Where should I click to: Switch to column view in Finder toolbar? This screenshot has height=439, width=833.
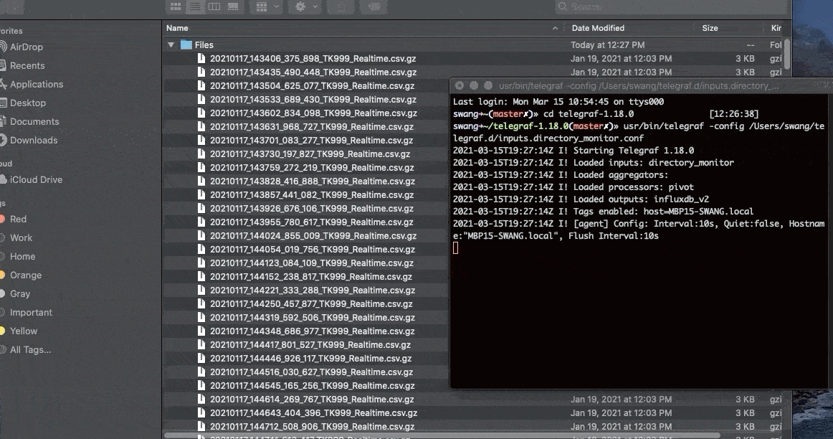click(214, 6)
